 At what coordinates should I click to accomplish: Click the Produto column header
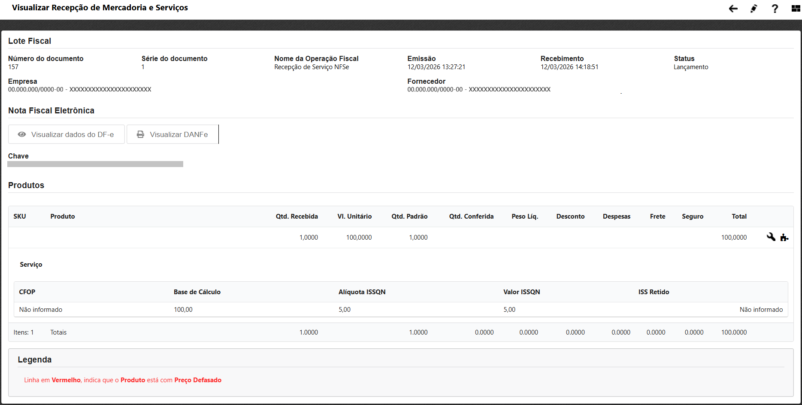click(63, 216)
